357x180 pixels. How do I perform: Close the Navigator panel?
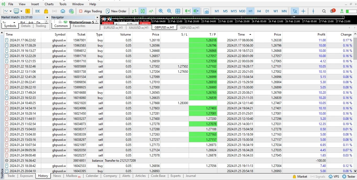tap(97, 17)
